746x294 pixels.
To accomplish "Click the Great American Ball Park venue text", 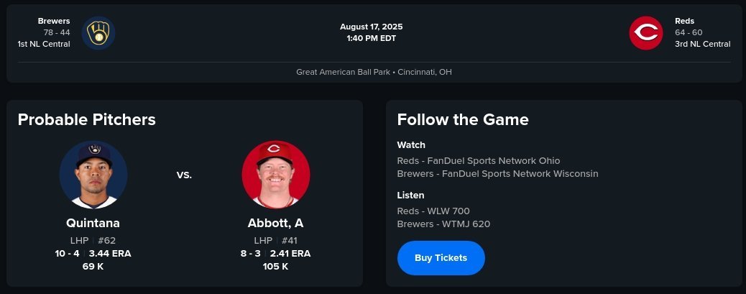I will pos(374,72).
